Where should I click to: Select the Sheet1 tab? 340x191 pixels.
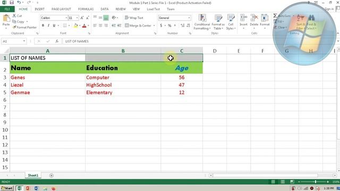pyautogui.click(x=33, y=176)
